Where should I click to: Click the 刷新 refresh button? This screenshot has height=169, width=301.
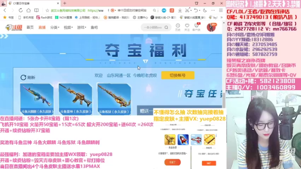[x=28, y=77]
